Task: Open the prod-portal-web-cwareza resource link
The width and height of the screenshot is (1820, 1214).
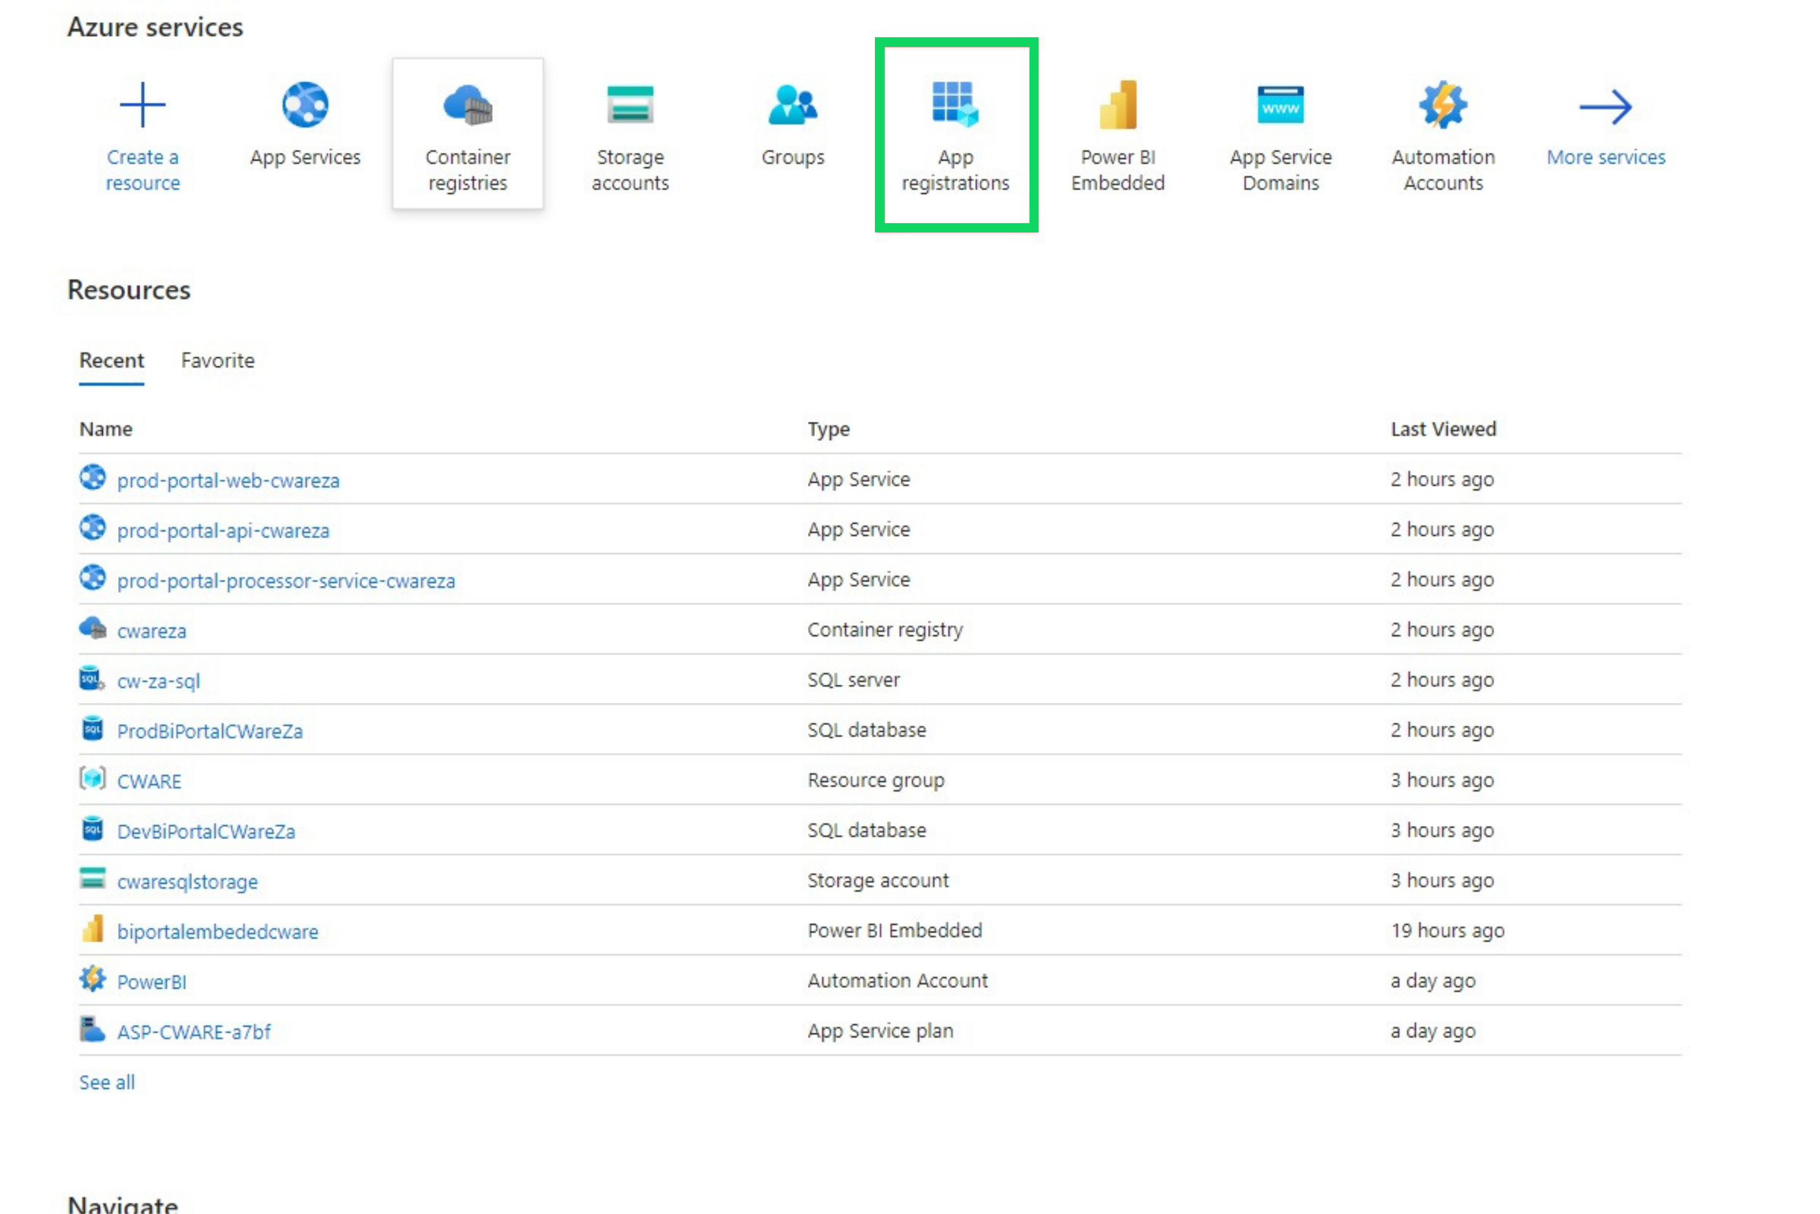Action: click(229, 481)
